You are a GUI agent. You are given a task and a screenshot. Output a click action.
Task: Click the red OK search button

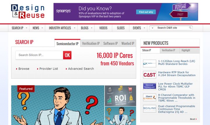[67, 55]
